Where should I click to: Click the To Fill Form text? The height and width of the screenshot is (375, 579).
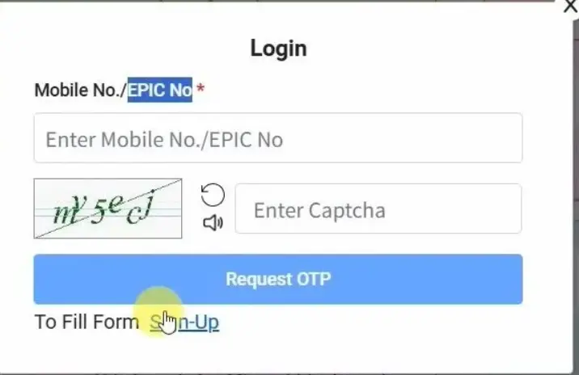(87, 322)
